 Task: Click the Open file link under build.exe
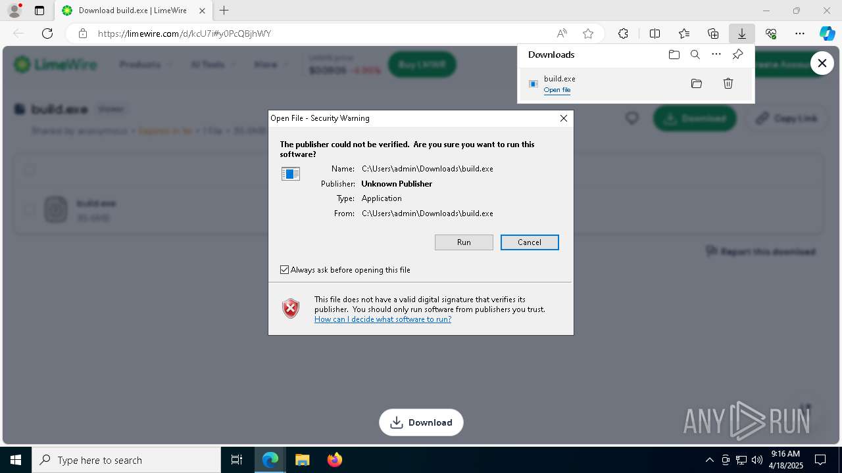tap(557, 90)
